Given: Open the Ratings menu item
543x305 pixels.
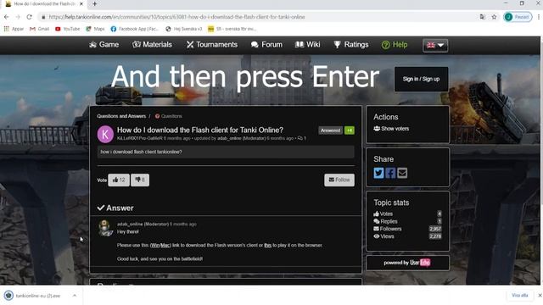Looking at the screenshot, I should coord(351,45).
